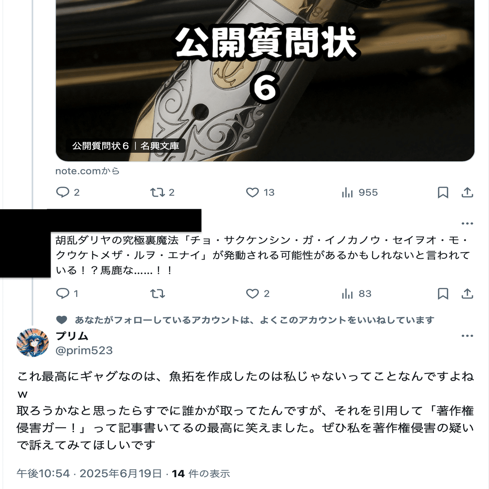Image resolution: width=489 pixels, height=489 pixels.
Task: Open more options on the redacted reply
Action: pyautogui.click(x=467, y=223)
